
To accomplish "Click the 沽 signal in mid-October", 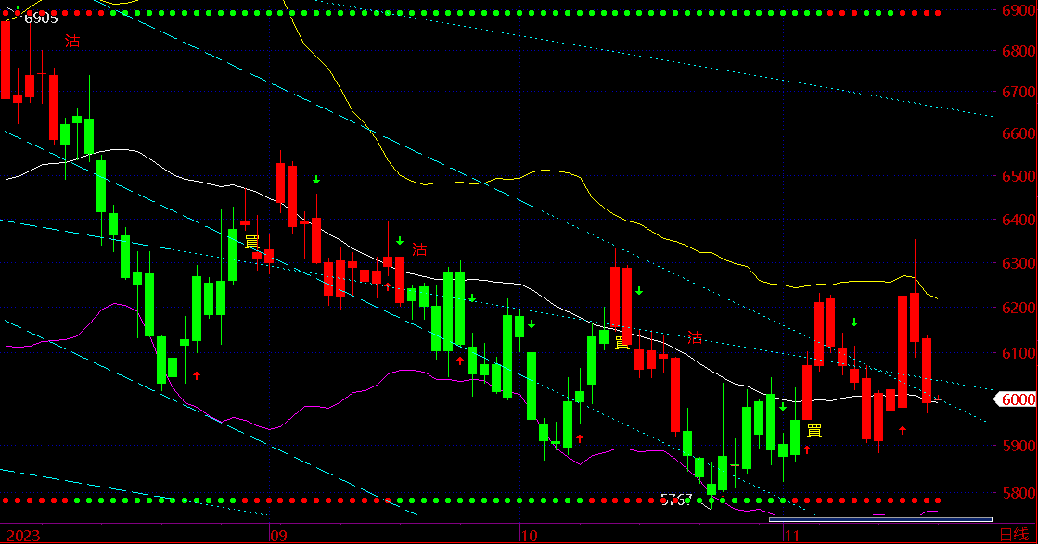I will [x=695, y=337].
